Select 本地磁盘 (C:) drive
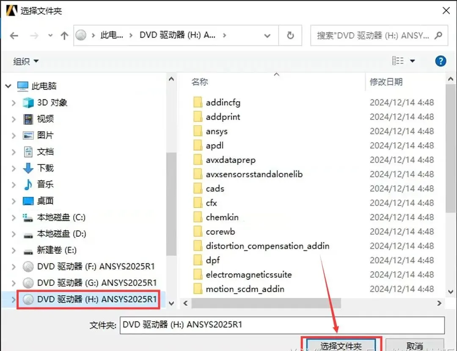 pyautogui.click(x=61, y=217)
